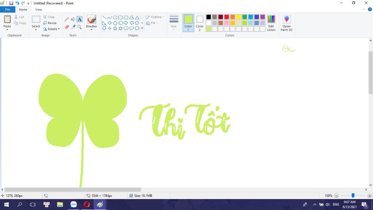The image size is (373, 210).
Task: Expand the Brushes dropdown arrow
Action: tap(91, 30)
